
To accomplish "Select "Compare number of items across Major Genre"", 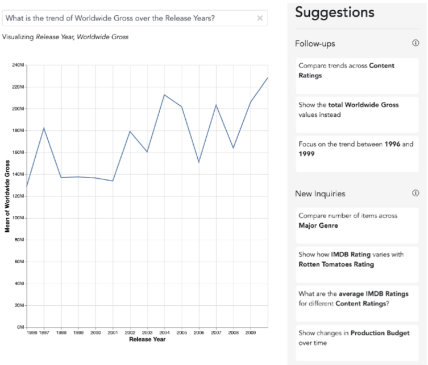I will 357,221.
